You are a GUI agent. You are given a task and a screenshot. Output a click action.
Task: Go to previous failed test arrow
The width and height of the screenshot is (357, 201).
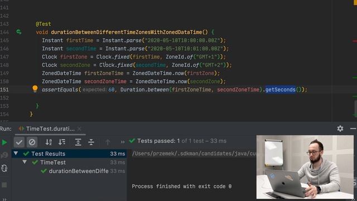point(108,142)
